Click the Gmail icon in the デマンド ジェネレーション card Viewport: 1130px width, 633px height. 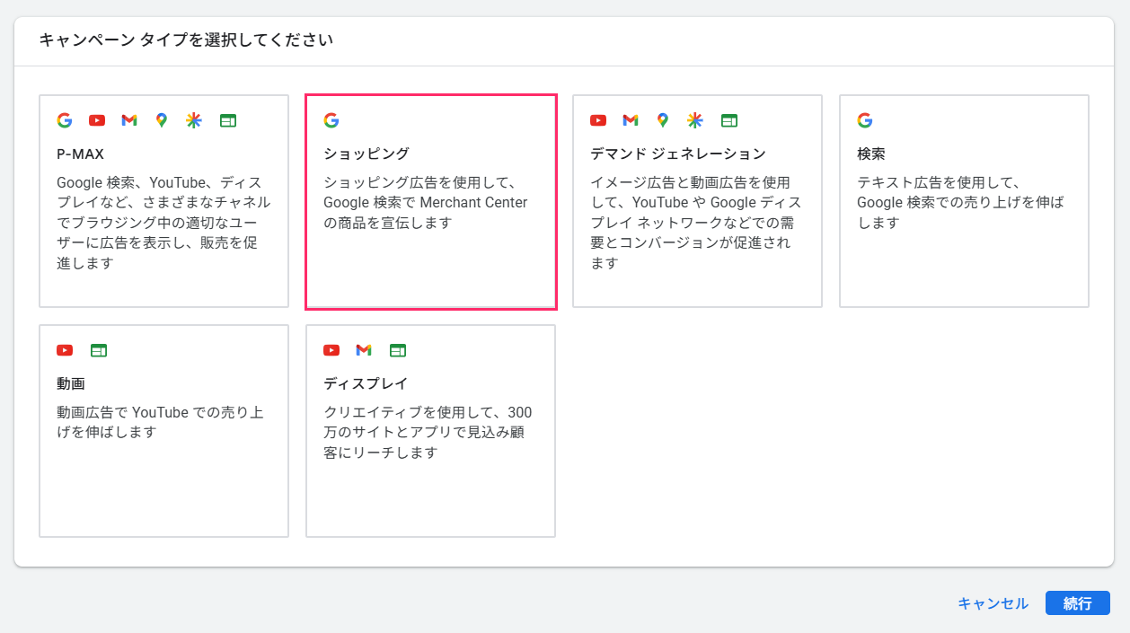pos(631,120)
